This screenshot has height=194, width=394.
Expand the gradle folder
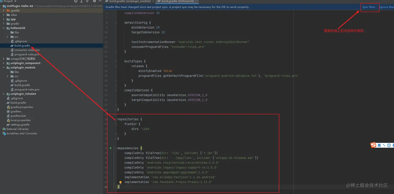(x=4, y=24)
